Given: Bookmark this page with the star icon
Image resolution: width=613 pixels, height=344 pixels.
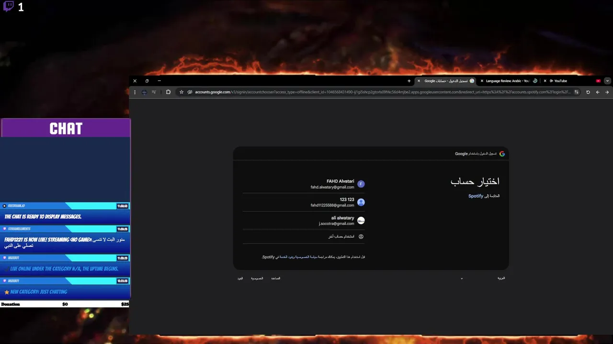Looking at the screenshot, I should 182,92.
